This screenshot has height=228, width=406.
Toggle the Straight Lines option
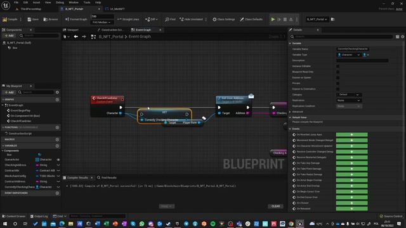(x=128, y=20)
